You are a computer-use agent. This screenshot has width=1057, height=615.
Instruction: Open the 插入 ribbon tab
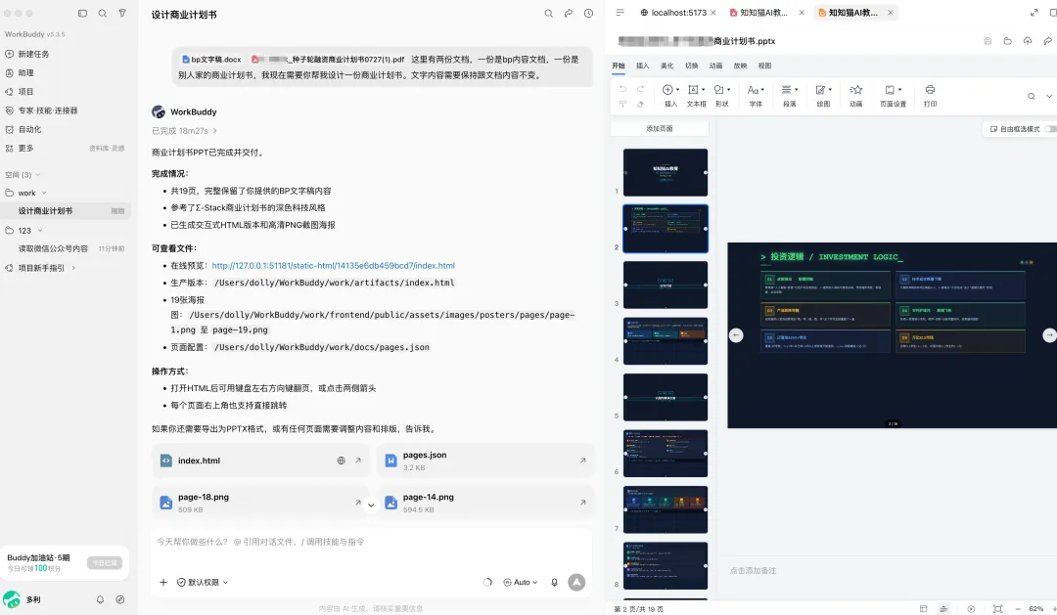[x=642, y=66]
